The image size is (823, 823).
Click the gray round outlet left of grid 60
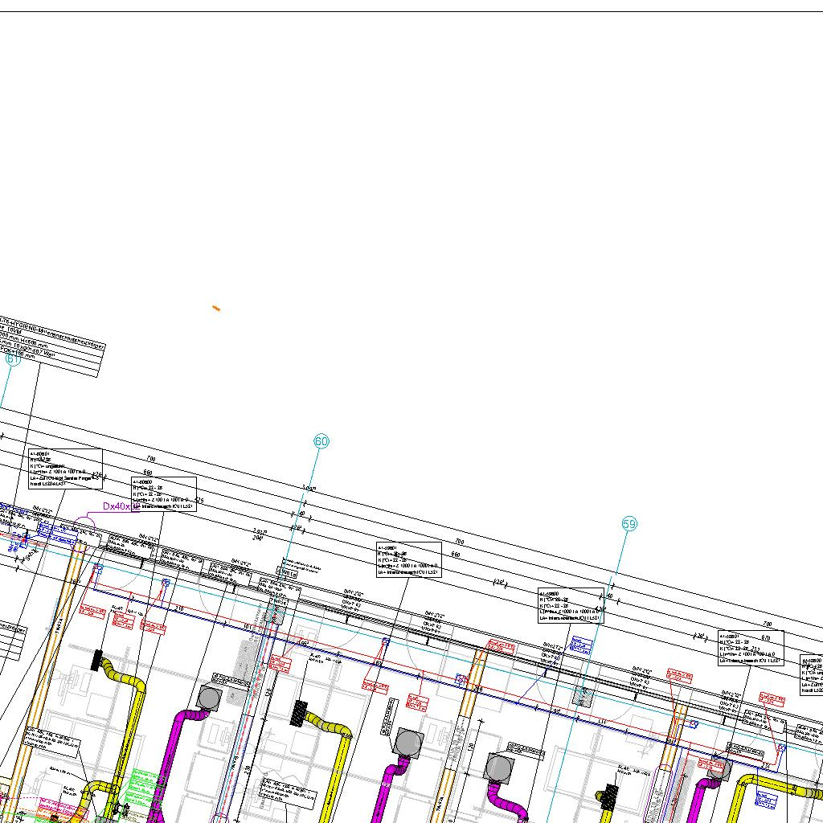[x=209, y=698]
